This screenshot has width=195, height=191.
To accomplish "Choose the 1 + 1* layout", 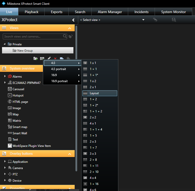I will (100, 75).
